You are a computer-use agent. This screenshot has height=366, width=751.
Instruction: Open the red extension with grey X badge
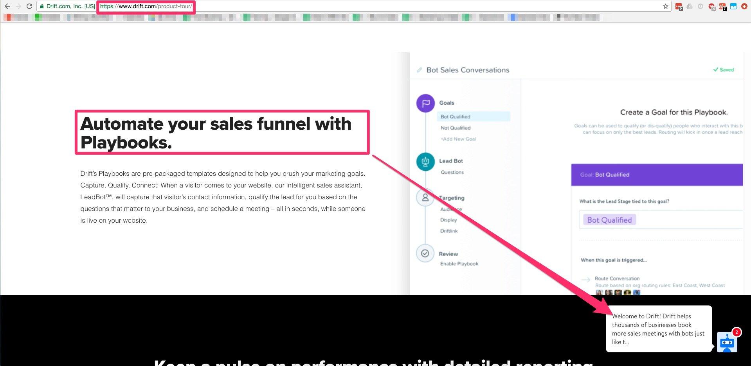712,7
